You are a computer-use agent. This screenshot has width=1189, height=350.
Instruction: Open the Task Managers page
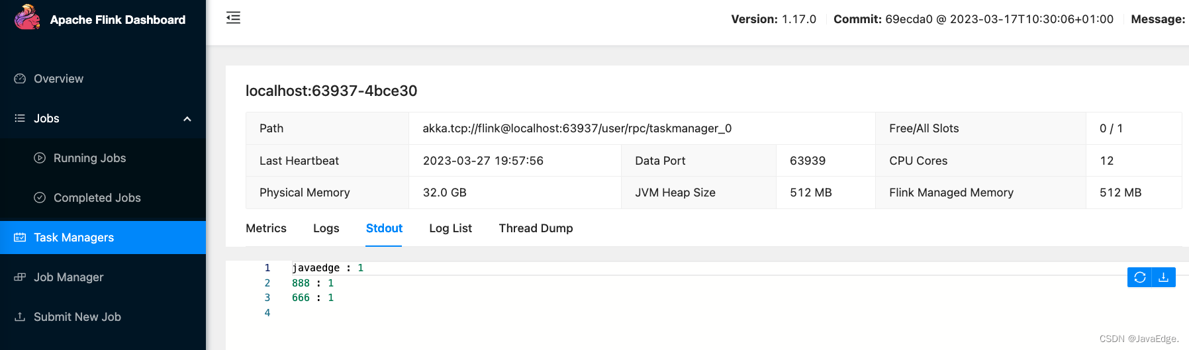pos(73,238)
